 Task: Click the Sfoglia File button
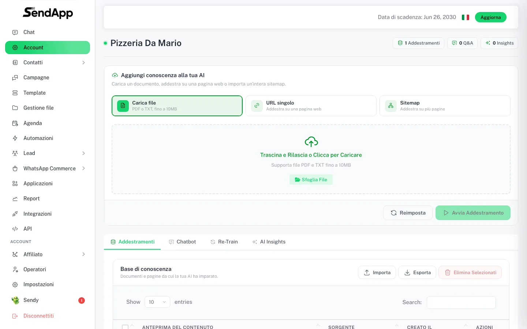[x=311, y=179]
